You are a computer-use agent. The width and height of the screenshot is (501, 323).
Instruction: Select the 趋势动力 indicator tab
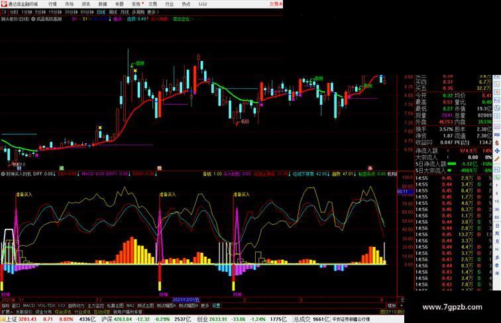[x=76, y=306]
